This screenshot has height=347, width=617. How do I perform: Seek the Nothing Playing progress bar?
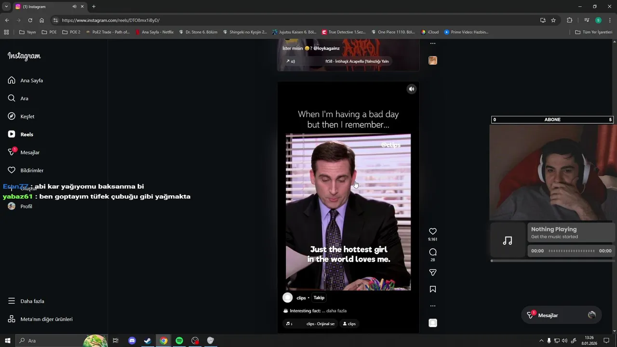pyautogui.click(x=572, y=251)
